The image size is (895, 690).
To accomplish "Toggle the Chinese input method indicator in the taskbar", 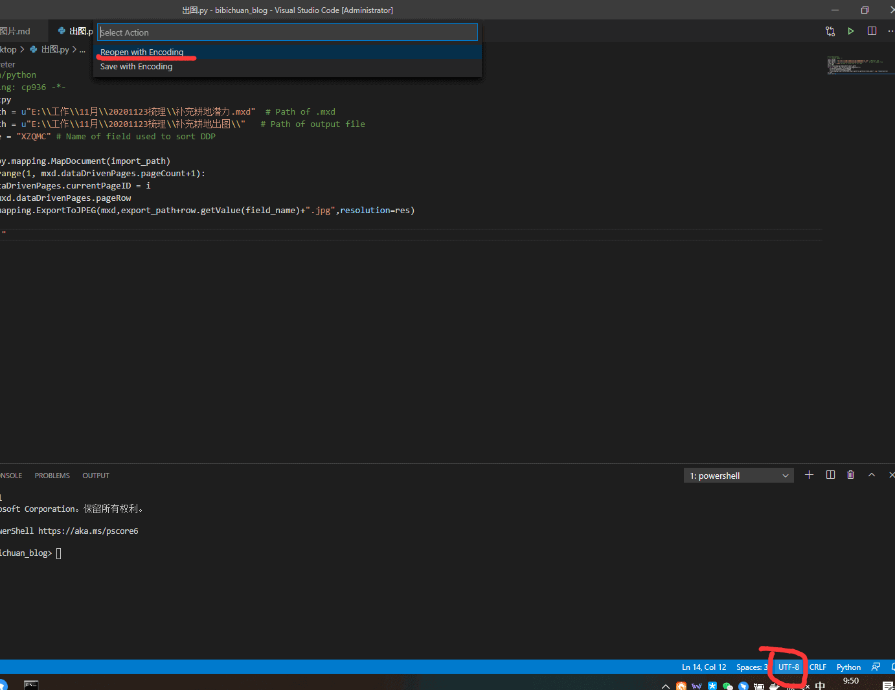I will [x=820, y=685].
